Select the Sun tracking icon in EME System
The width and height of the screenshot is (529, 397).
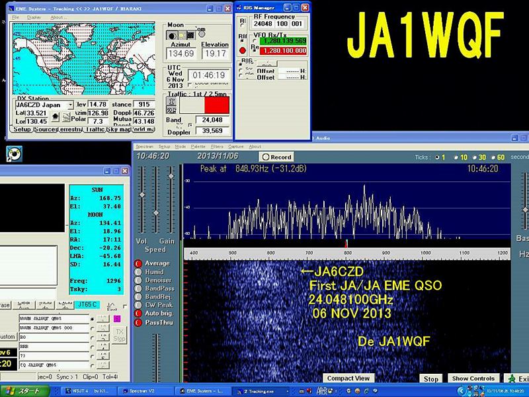182,36
